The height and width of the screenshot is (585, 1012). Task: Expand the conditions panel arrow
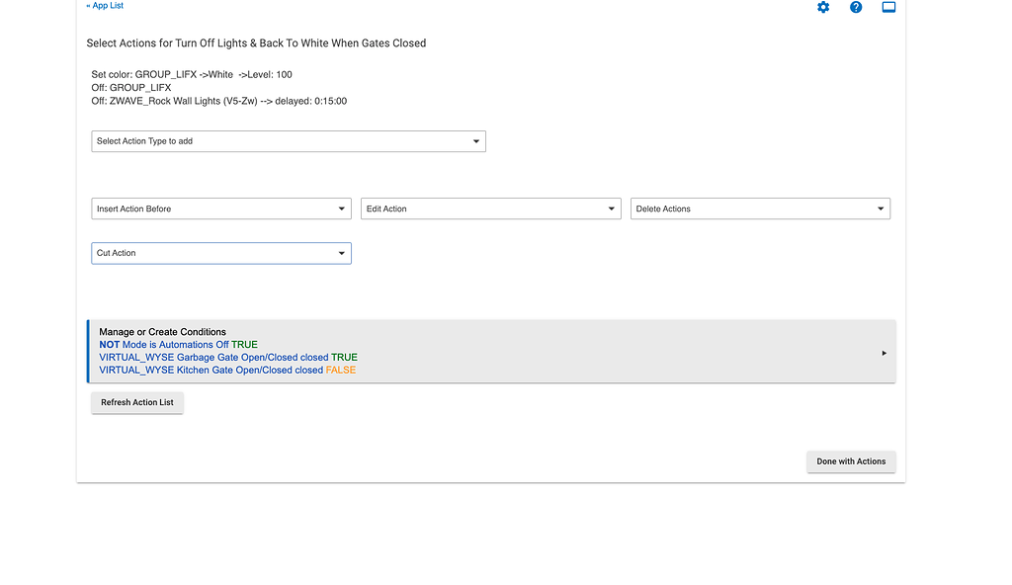tap(884, 353)
